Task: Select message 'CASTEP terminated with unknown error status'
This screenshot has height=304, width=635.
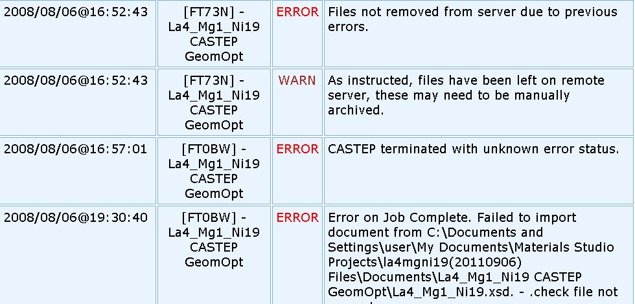Action: (x=474, y=149)
